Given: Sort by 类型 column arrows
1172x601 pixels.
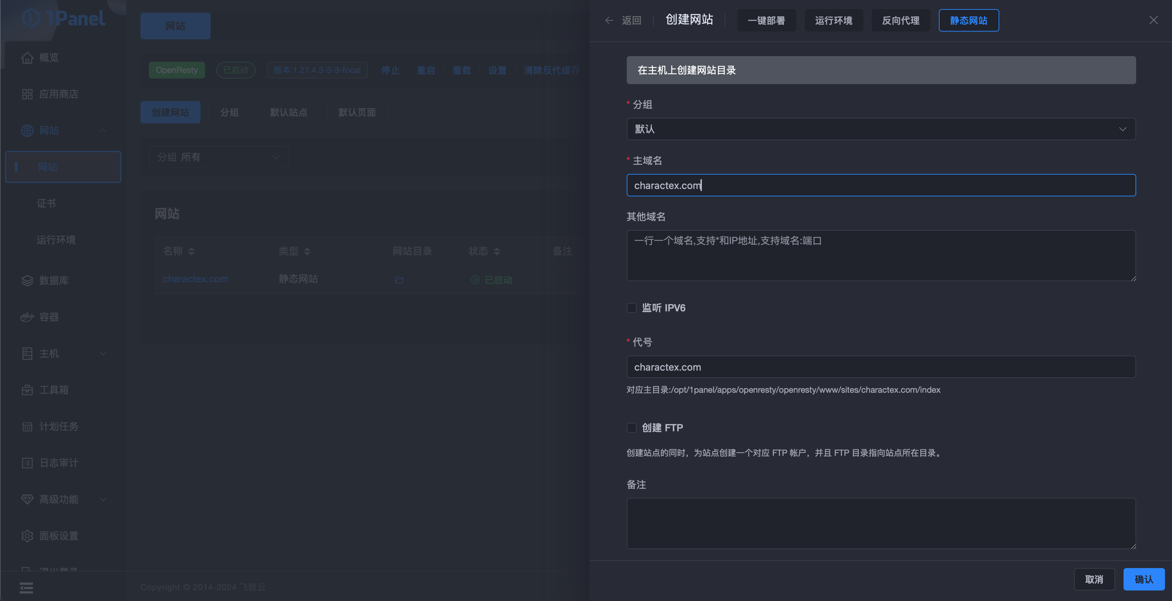Looking at the screenshot, I should (x=307, y=251).
